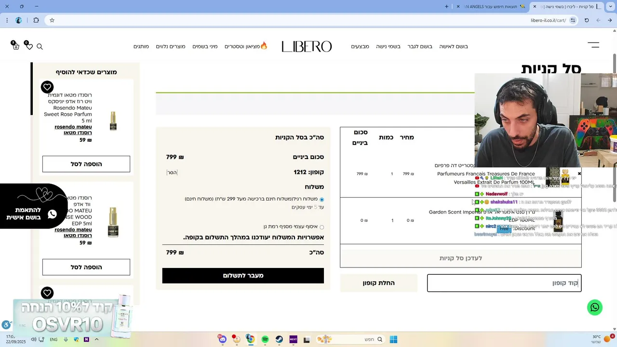Remove coupon 1212 via הסר link
Screen dimensions: 617x347
[x=172, y=173]
